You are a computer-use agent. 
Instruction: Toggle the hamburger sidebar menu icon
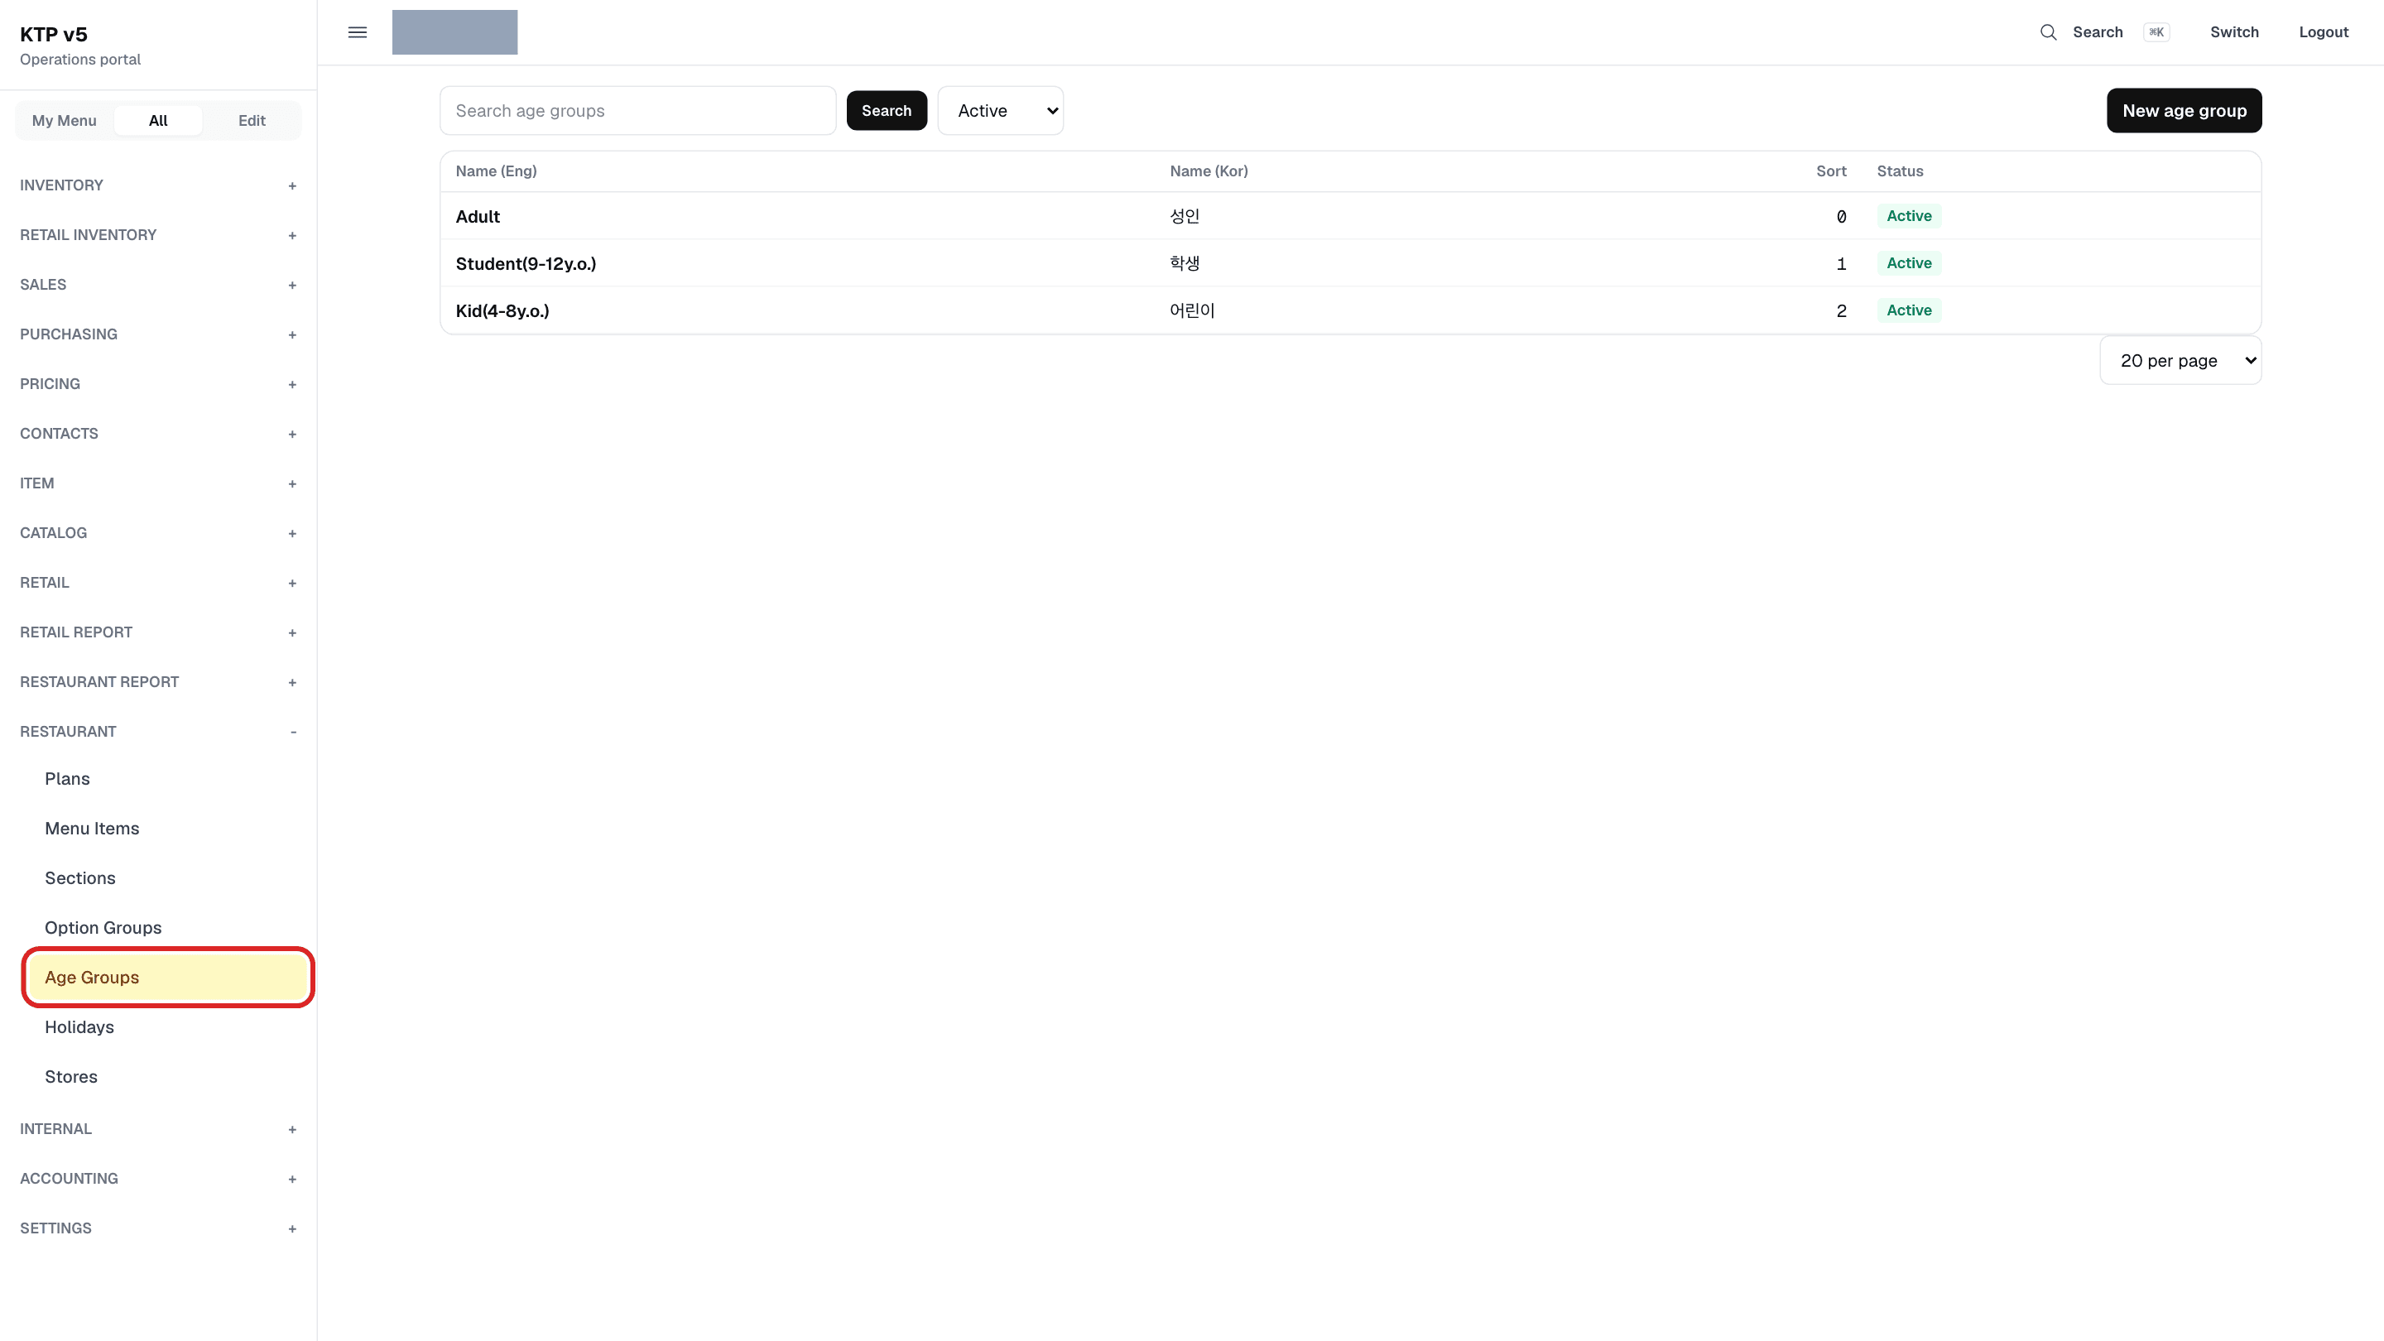(x=358, y=32)
